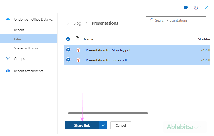Open Shared with you section
This screenshot has width=214, height=136.
pos(26,48)
